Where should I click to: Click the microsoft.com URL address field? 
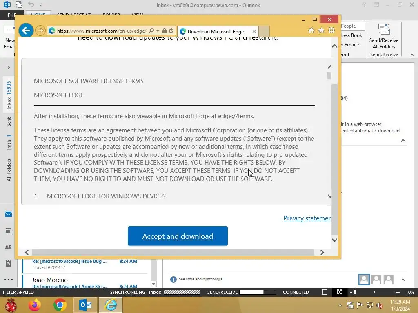coord(101,31)
